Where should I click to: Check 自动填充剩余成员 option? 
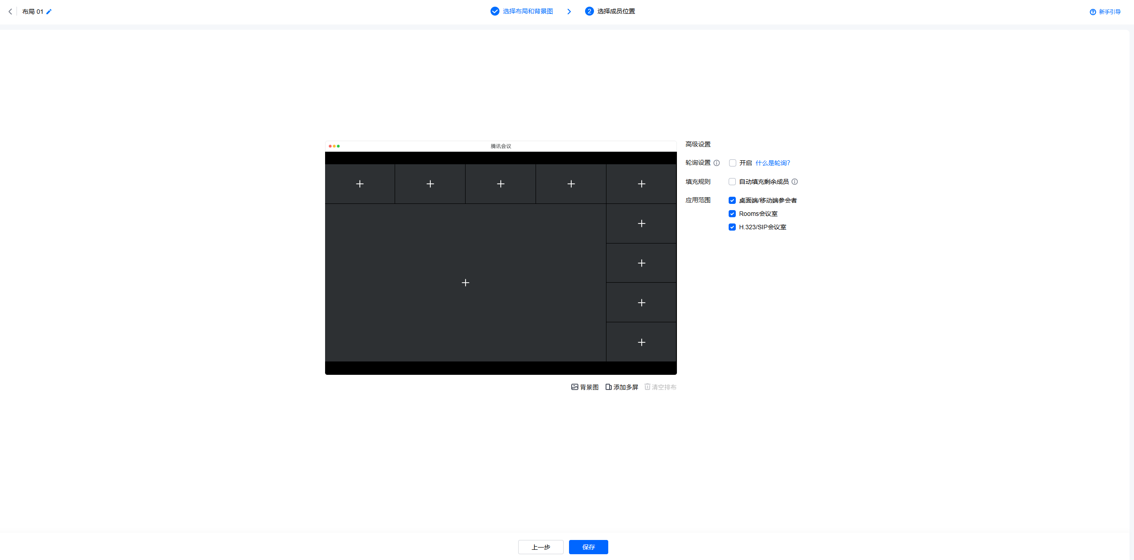(x=732, y=182)
